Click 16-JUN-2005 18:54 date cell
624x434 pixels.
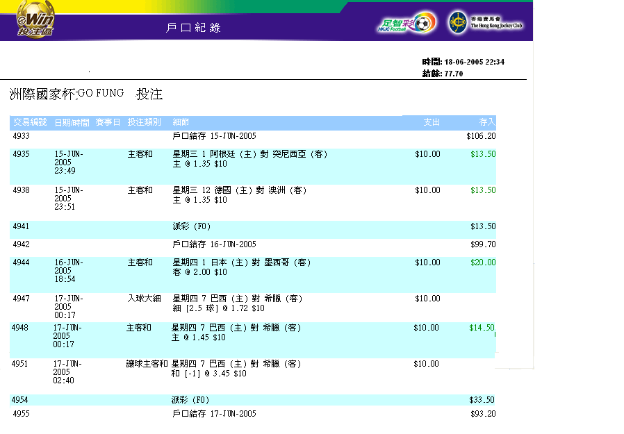tap(69, 271)
